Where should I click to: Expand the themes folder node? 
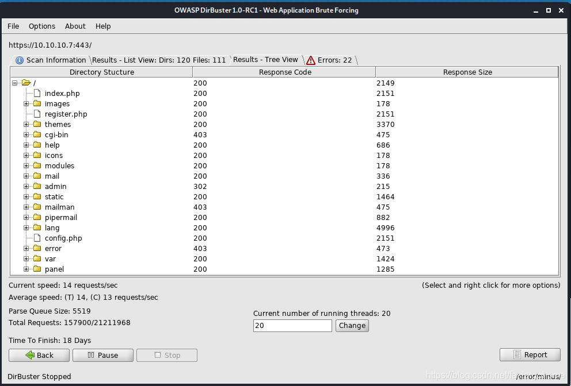(x=26, y=124)
